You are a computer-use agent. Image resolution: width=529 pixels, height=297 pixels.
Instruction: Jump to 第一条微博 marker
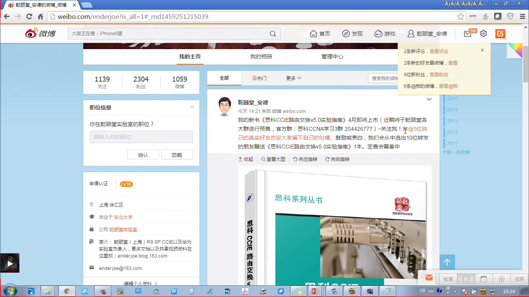(x=458, y=152)
